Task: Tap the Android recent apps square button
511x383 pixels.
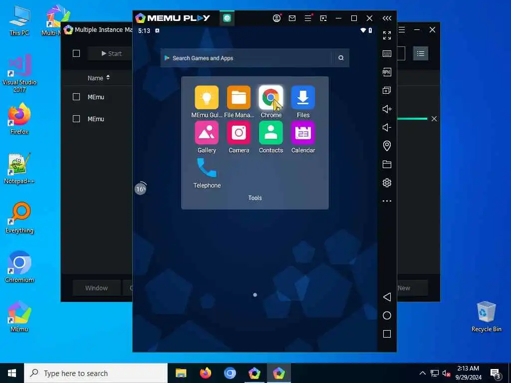Action: pyautogui.click(x=387, y=334)
